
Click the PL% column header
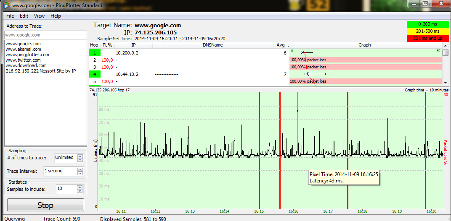pos(107,45)
